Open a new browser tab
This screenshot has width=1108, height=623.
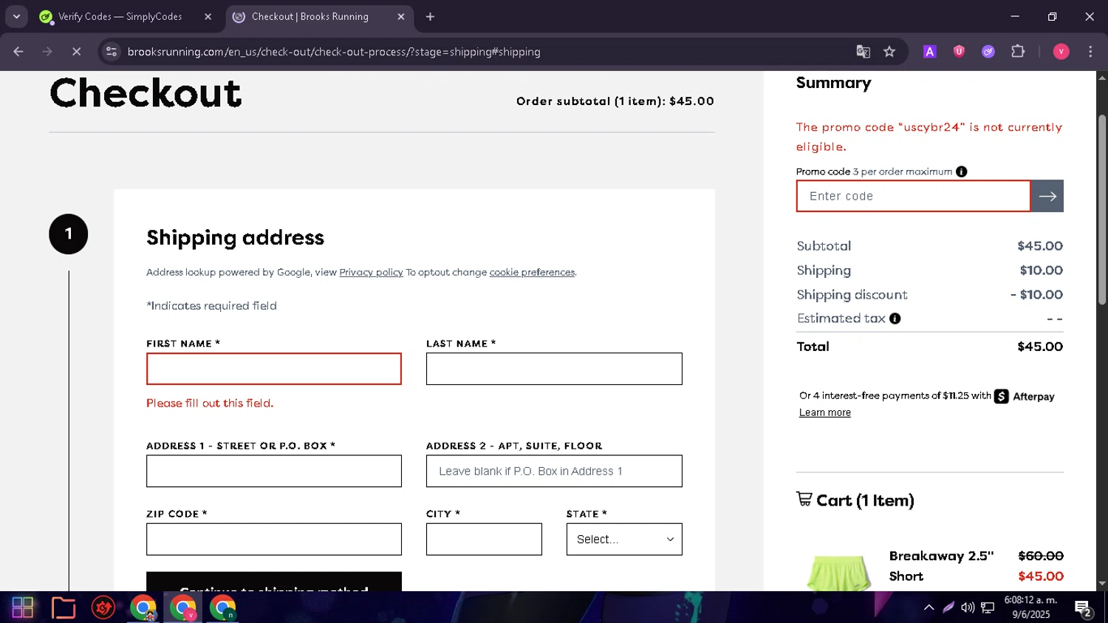tap(430, 16)
